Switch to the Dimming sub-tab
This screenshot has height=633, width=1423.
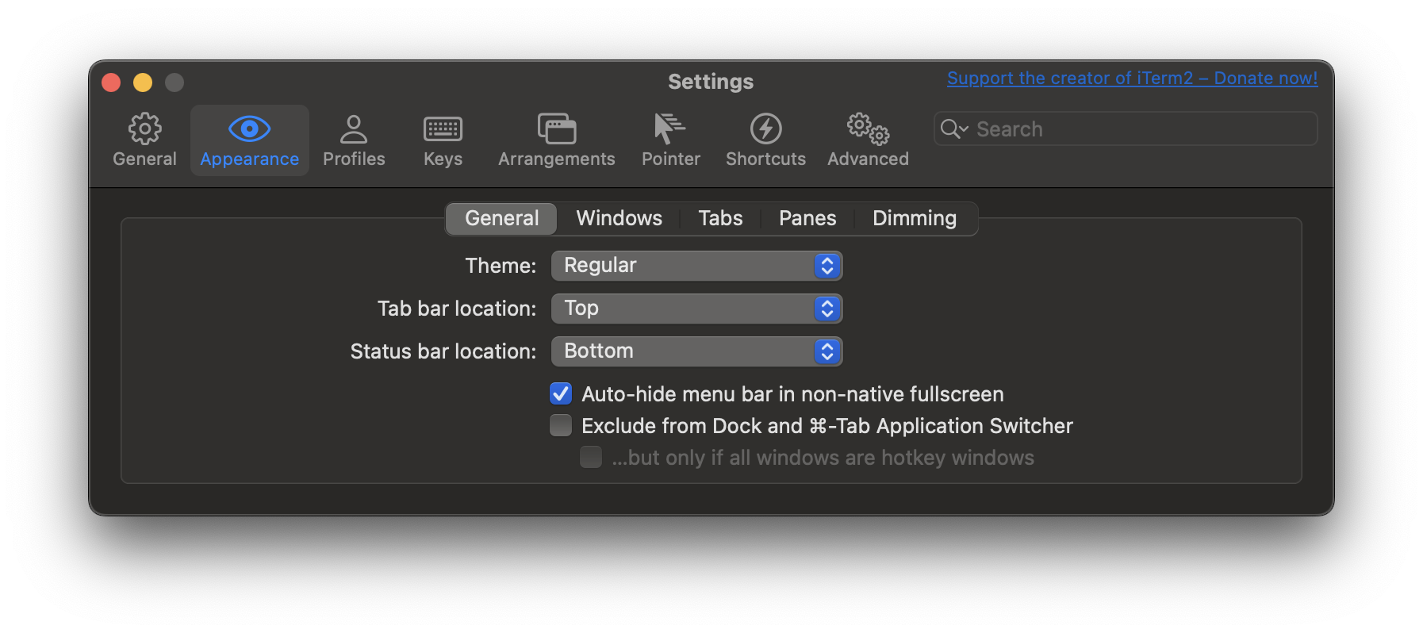coord(915,218)
